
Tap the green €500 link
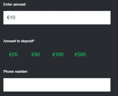tap(80, 54)
